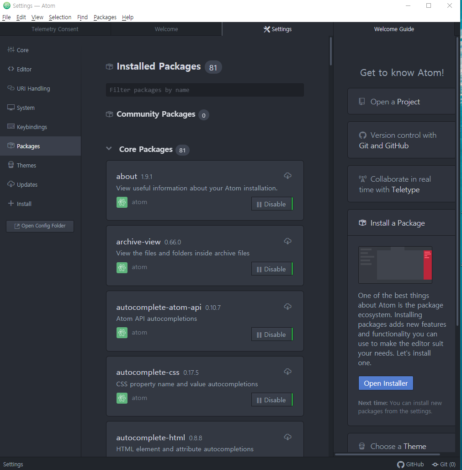Switch to Telemetry Consent tab
This screenshot has height=470, width=462.
point(55,29)
